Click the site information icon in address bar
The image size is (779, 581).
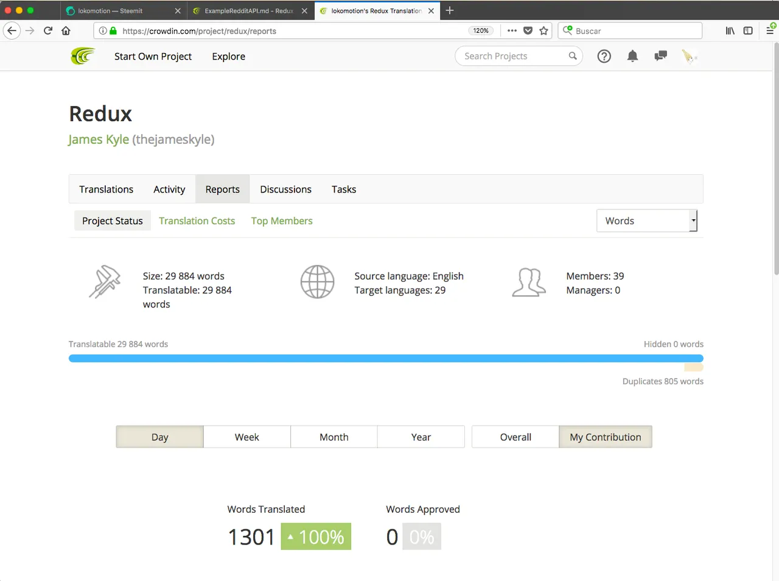[103, 30]
